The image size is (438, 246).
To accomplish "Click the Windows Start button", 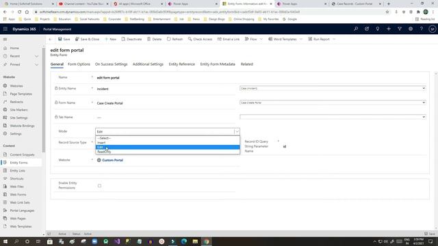I will (x=5, y=241).
